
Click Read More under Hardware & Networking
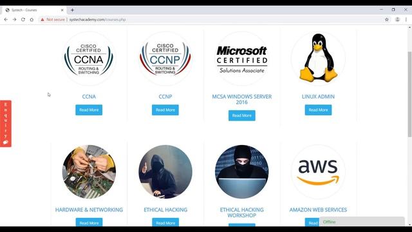(89, 222)
